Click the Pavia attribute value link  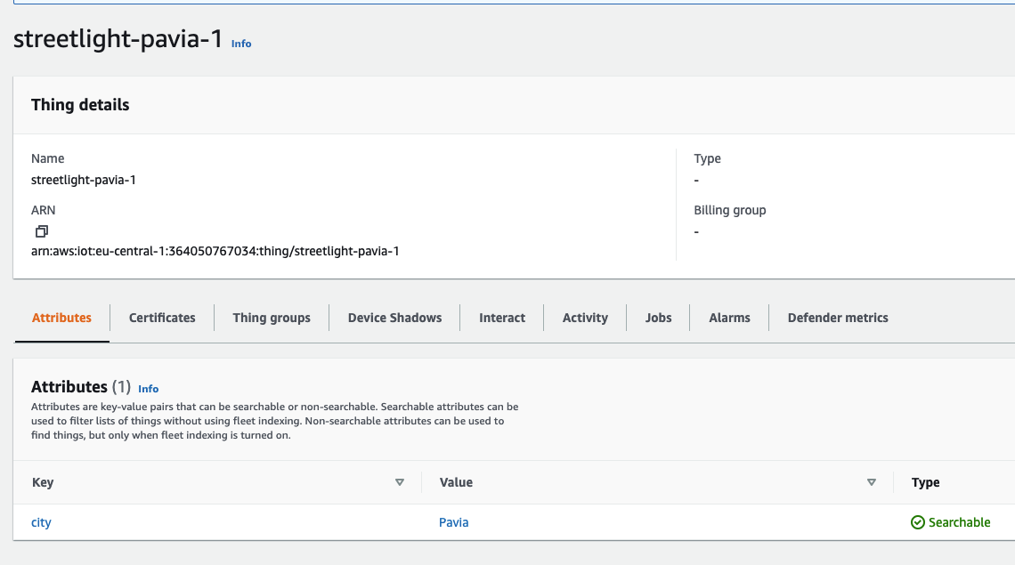453,522
